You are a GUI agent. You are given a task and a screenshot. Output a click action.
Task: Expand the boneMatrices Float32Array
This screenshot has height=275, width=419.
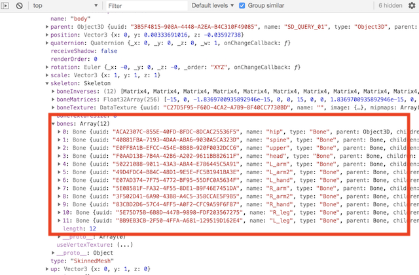coord(53,100)
